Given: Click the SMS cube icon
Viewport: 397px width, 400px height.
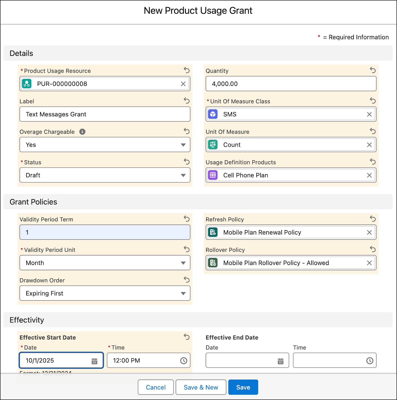Looking at the screenshot, I should point(213,114).
